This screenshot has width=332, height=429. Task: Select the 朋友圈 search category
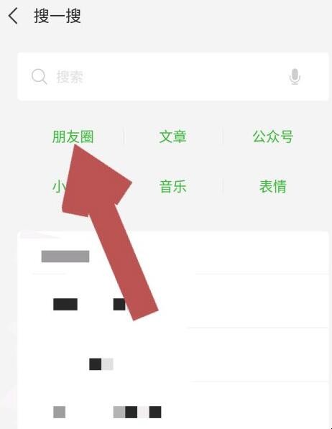73,137
